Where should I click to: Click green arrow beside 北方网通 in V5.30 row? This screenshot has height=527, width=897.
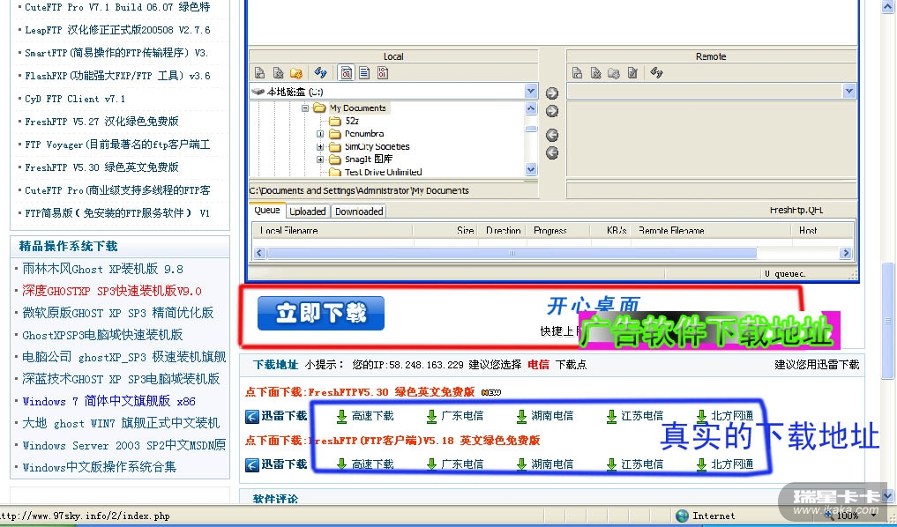pos(701,417)
